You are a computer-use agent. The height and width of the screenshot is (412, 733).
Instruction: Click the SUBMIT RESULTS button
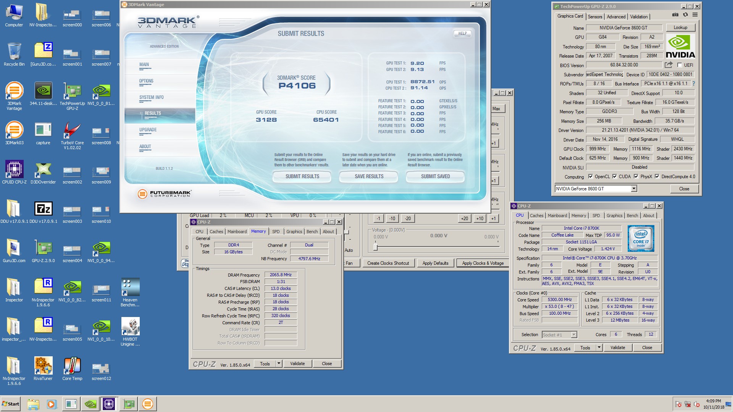tap(302, 176)
